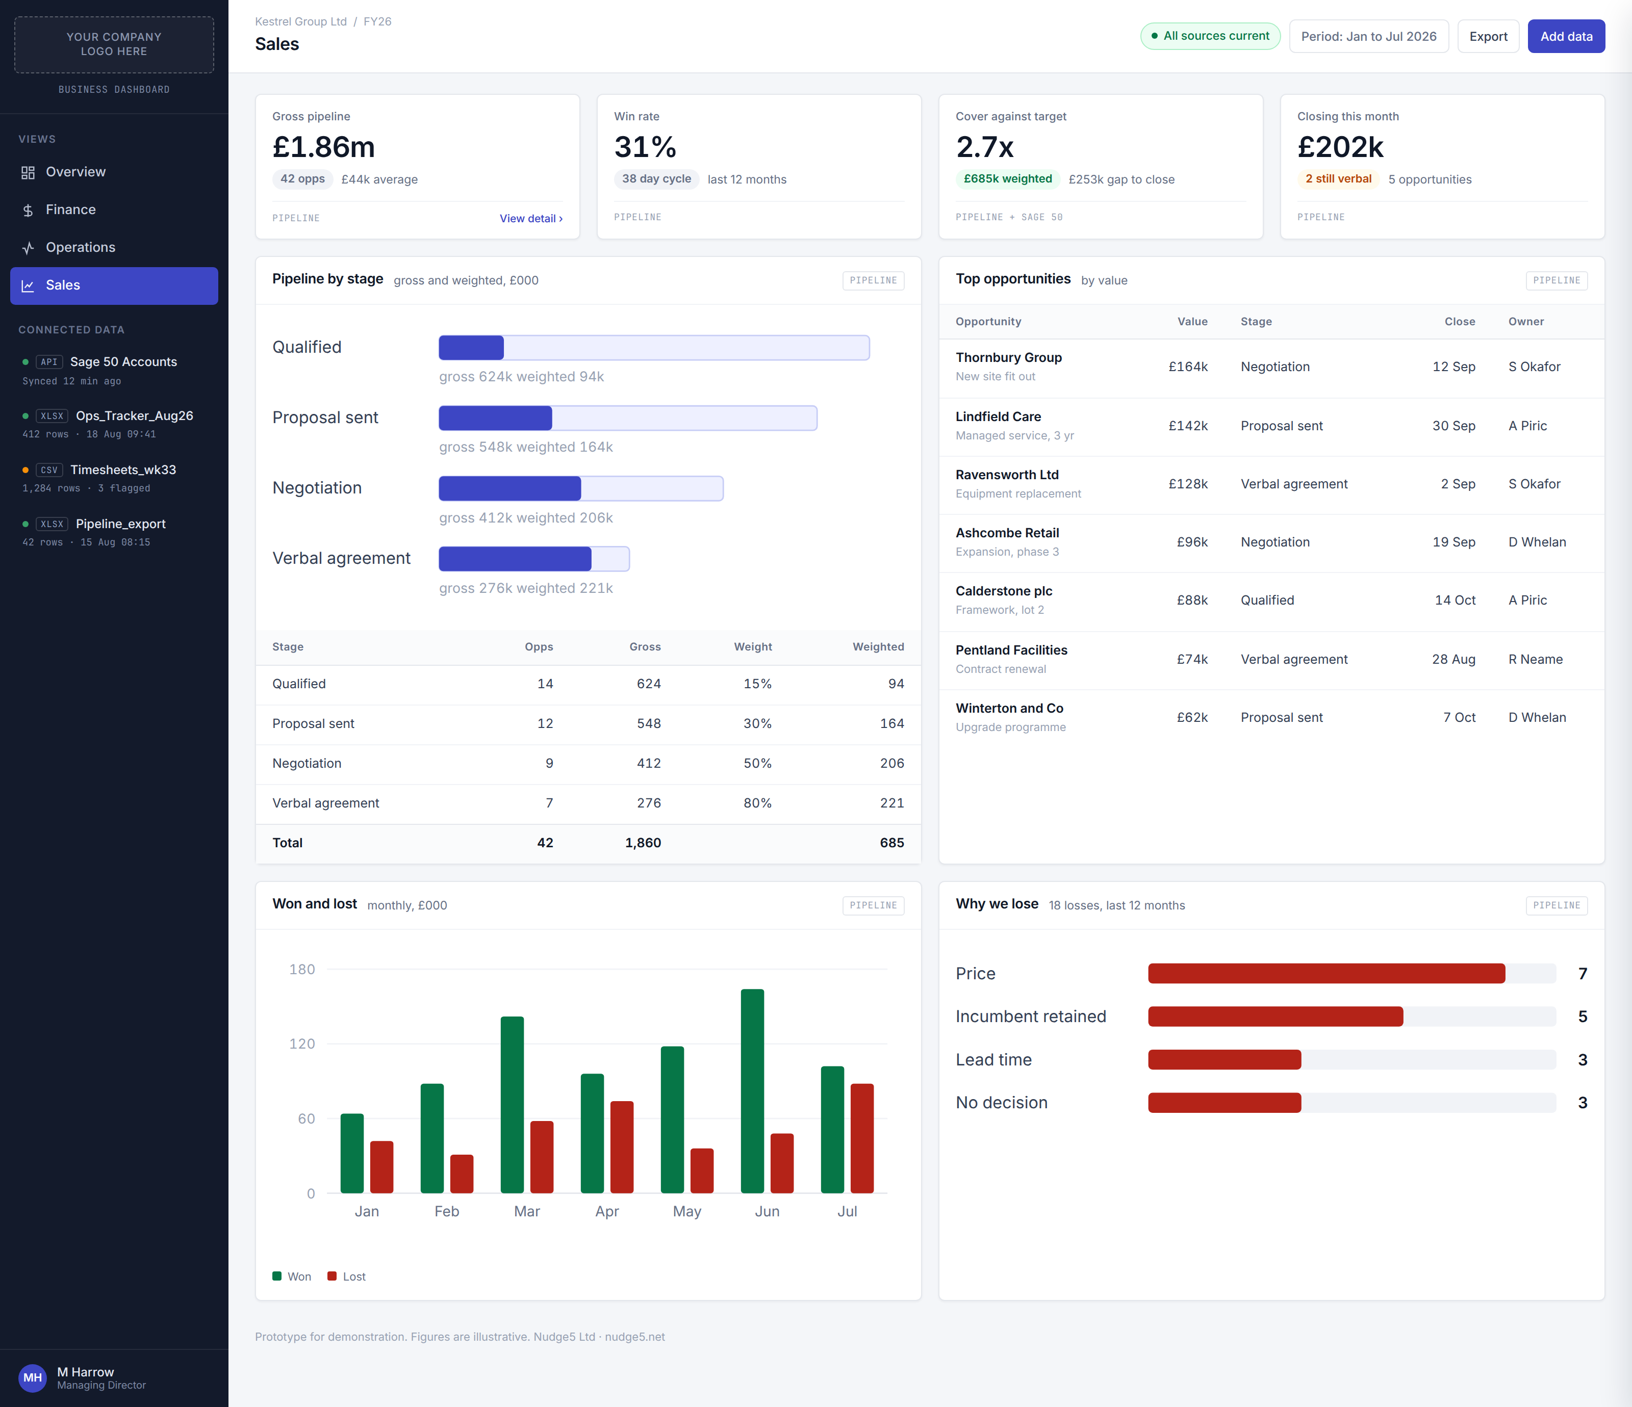Click the Export button

pyautogui.click(x=1488, y=36)
